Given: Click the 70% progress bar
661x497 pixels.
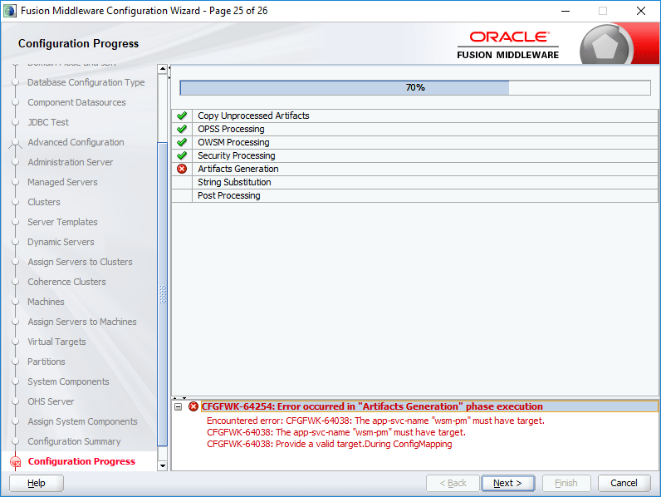Looking at the screenshot, I should click(415, 88).
